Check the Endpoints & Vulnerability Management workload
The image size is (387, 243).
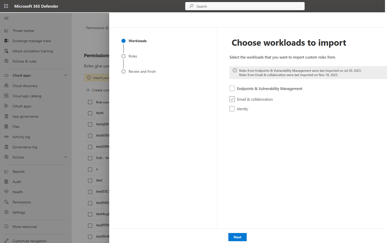click(232, 88)
